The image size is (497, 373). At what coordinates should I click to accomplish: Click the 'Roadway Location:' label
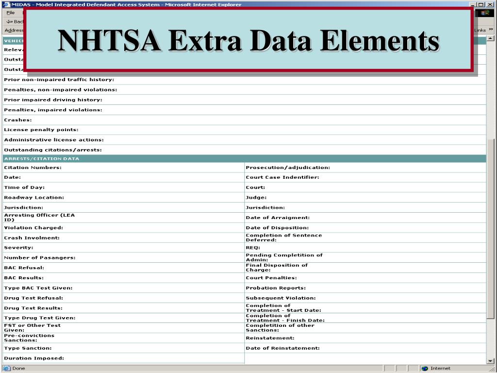tap(34, 198)
